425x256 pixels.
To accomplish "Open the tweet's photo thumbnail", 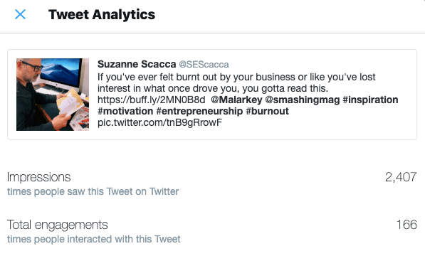I will tap(53, 95).
